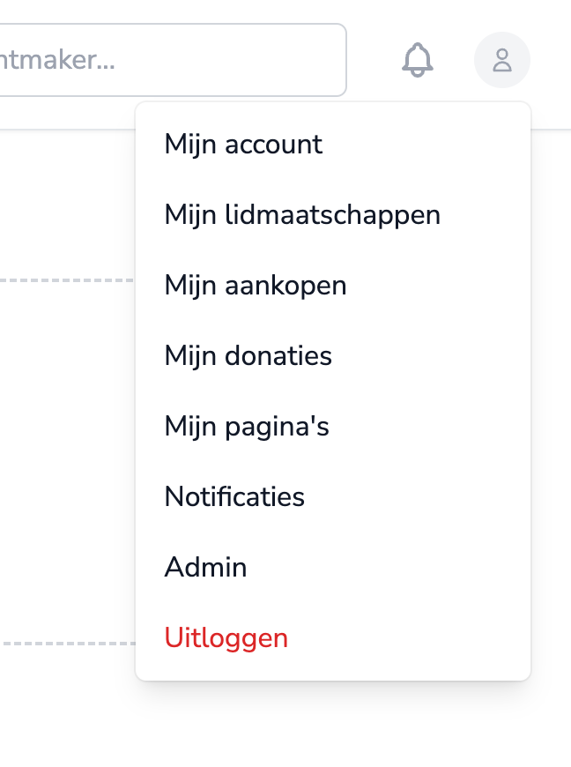Viewport: 571px width, 767px height.
Task: Open account settings via Mijn account
Action: (x=333, y=145)
